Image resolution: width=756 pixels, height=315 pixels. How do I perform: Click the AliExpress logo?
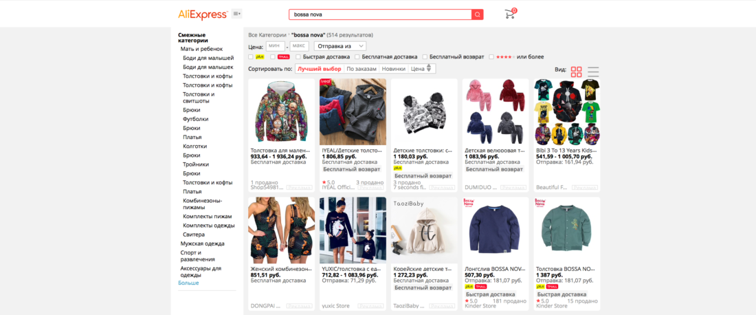coord(203,14)
